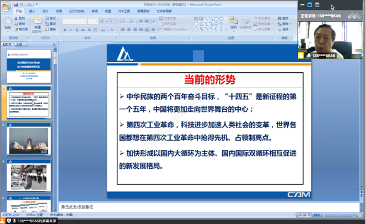Click the Replace (替换) button
The image size is (366, 224).
(283, 23)
